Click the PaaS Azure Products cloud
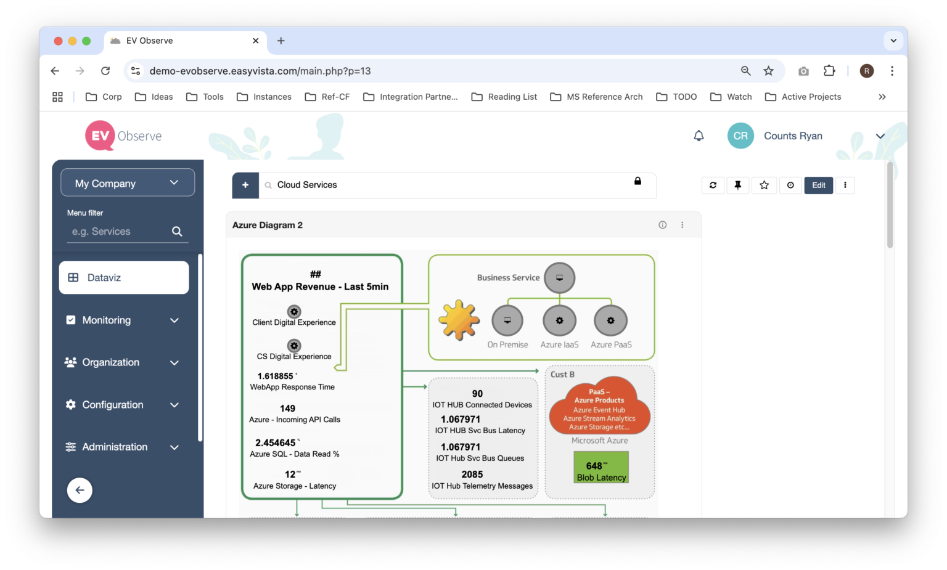The width and height of the screenshot is (947, 570). pos(599,407)
